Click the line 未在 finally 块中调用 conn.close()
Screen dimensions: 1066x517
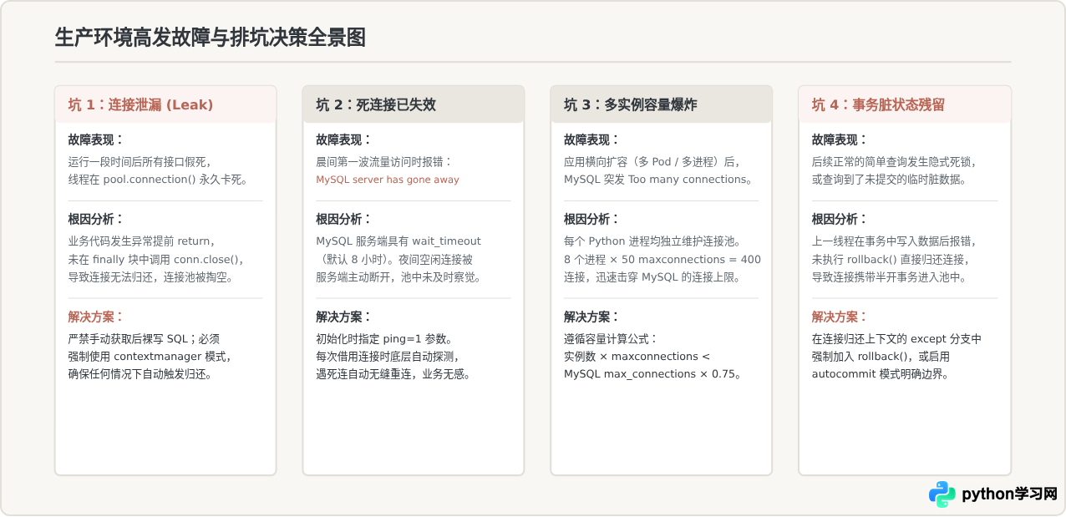click(x=155, y=259)
